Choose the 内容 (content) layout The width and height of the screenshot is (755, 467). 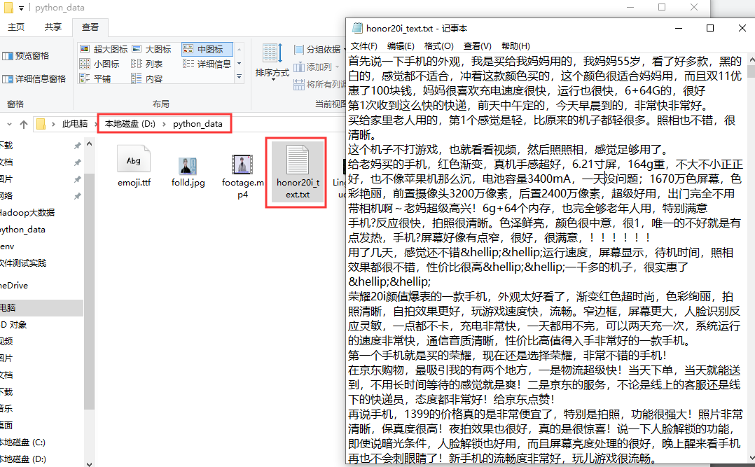[x=154, y=79]
